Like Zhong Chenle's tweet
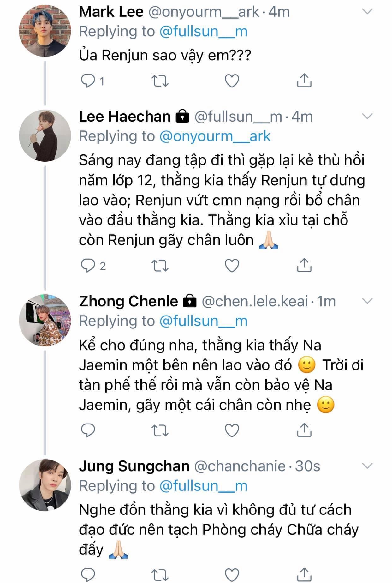The image size is (392, 583). click(x=232, y=430)
